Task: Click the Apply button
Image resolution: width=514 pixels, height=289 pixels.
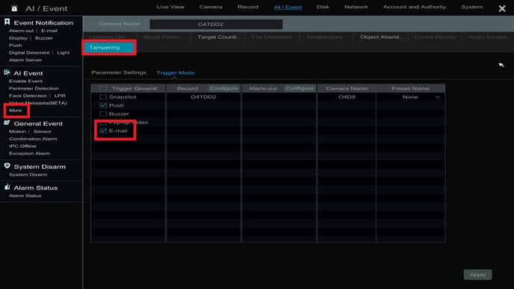Action: pos(477,275)
